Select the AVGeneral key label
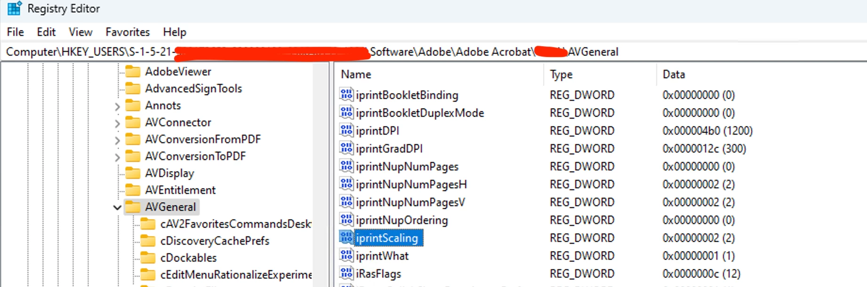Viewport: 867px width, 287px height. pos(170,207)
